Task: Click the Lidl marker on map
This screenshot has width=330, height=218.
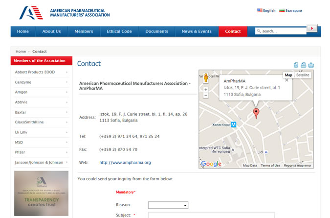Action: click(x=266, y=152)
